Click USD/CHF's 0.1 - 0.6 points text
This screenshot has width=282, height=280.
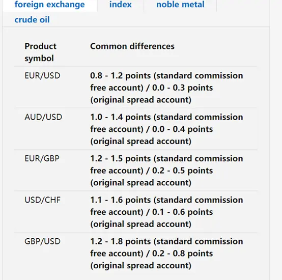(182, 212)
